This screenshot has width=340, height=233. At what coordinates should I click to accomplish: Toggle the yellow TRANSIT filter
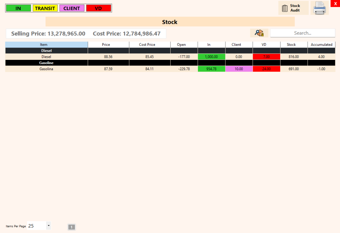pos(45,8)
